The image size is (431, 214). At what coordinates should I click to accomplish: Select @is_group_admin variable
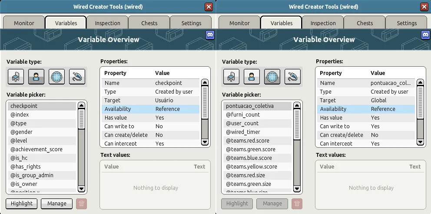(x=42, y=175)
